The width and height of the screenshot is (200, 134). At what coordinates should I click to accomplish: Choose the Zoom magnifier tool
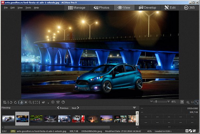tap(30, 102)
